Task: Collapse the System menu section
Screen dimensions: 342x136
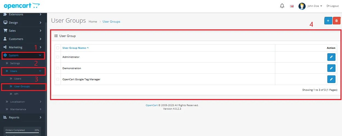Action: [x=23, y=55]
